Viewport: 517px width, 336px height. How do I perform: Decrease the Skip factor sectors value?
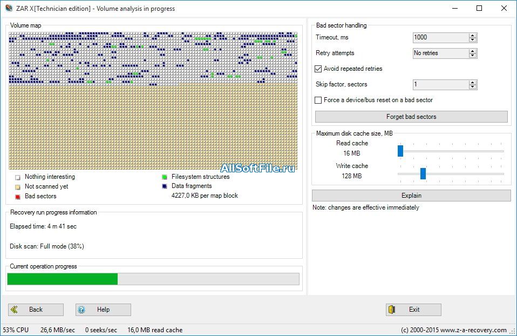point(473,87)
